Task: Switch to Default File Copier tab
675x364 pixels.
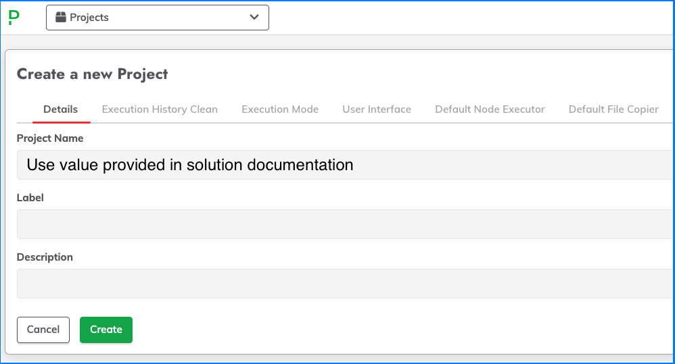Action: (613, 109)
